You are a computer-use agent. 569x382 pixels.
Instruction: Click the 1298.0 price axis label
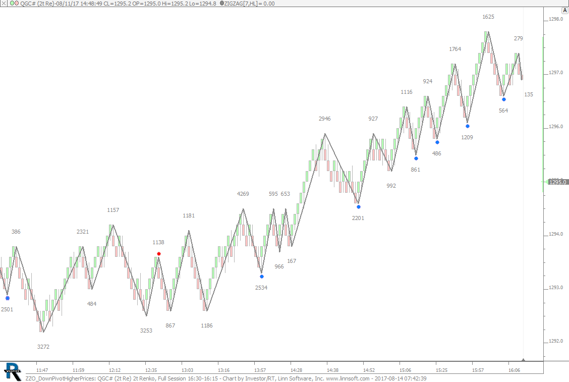coord(555,19)
